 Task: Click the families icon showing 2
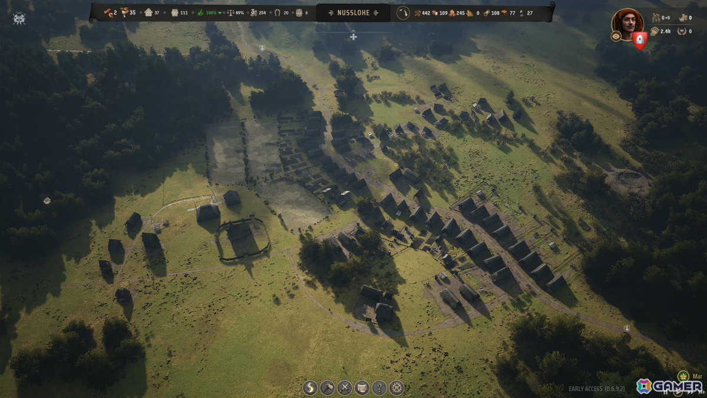[108, 13]
